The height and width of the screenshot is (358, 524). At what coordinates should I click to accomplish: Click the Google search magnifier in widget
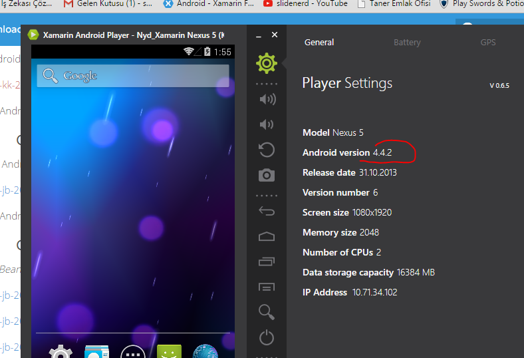50,76
